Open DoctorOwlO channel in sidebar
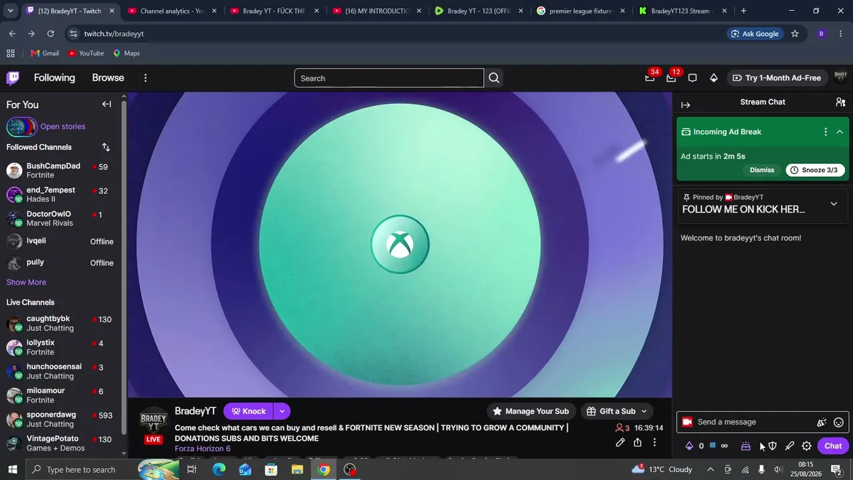 point(60,219)
